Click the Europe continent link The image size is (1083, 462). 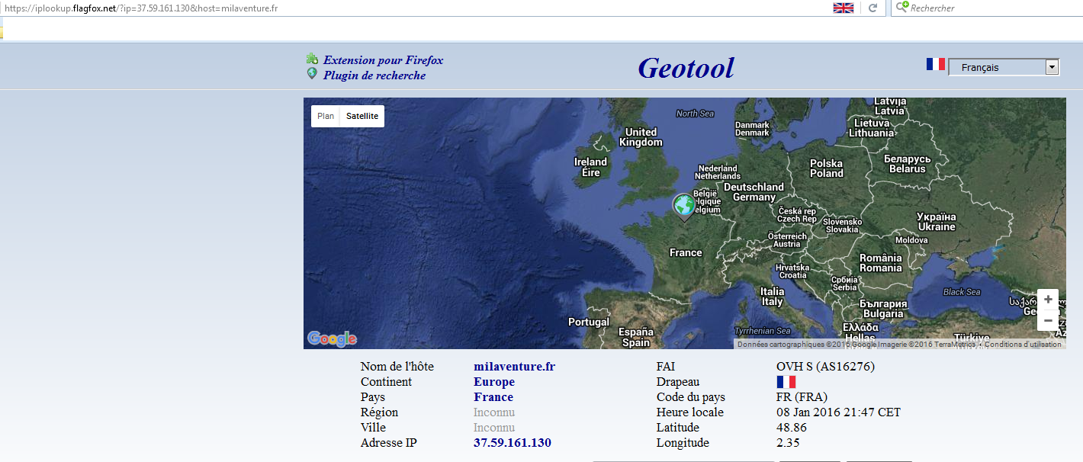click(x=494, y=382)
